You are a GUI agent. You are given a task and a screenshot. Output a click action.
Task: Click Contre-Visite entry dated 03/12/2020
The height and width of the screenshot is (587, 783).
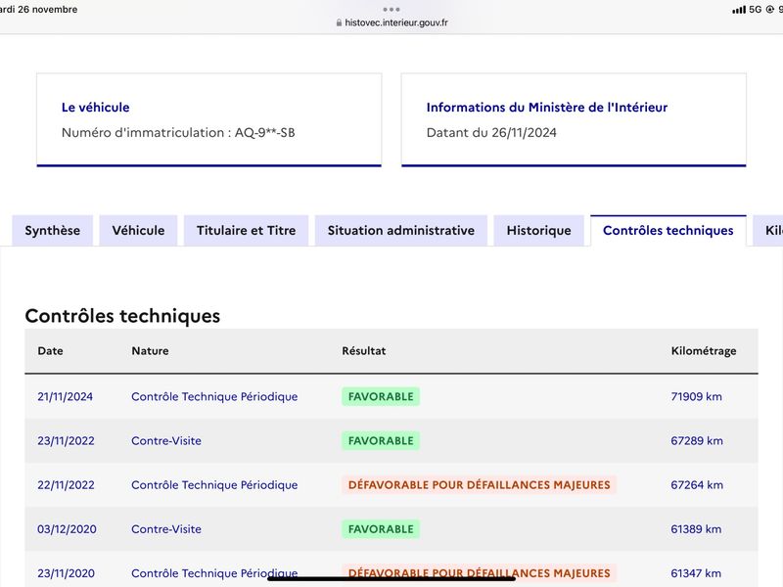(166, 529)
